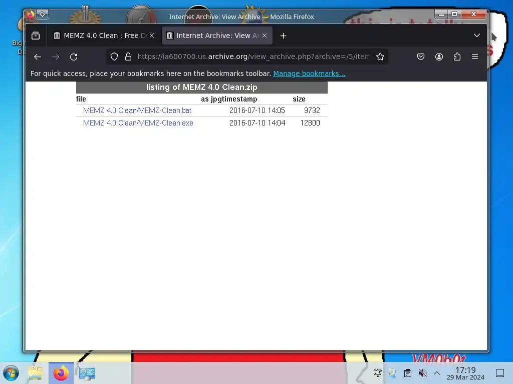The width and height of the screenshot is (513, 384).
Task: Bookmark this page with the star icon
Action: (380, 57)
